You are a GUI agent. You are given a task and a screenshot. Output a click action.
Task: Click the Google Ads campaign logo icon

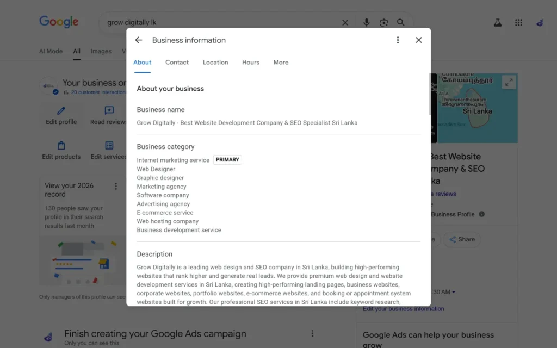[x=48, y=337]
